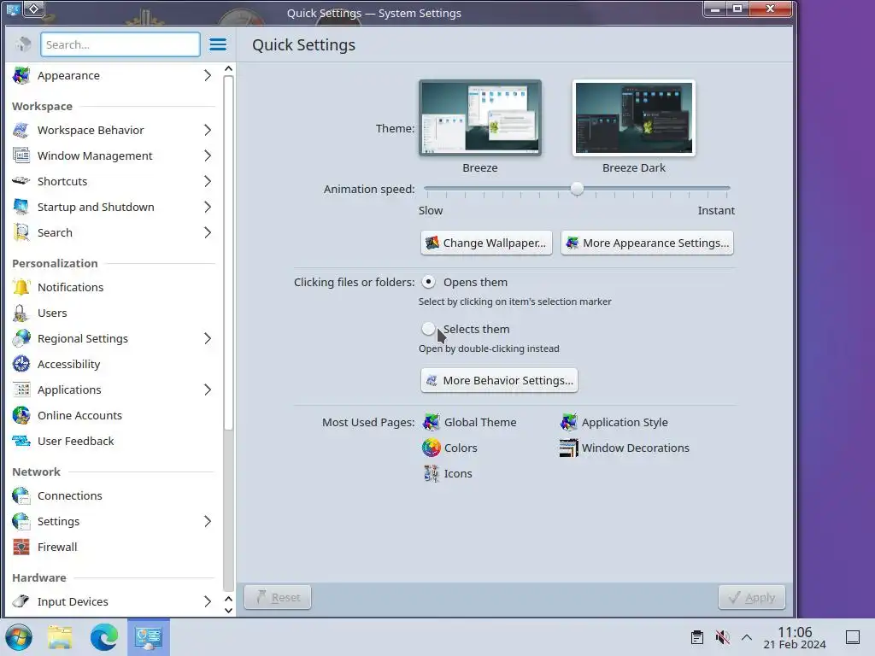Viewport: 875px width, 656px height.
Task: Open the Users settings entry
Action: pyautogui.click(x=114, y=313)
